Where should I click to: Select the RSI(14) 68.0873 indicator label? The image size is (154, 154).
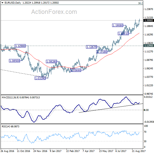(x=11, y=126)
